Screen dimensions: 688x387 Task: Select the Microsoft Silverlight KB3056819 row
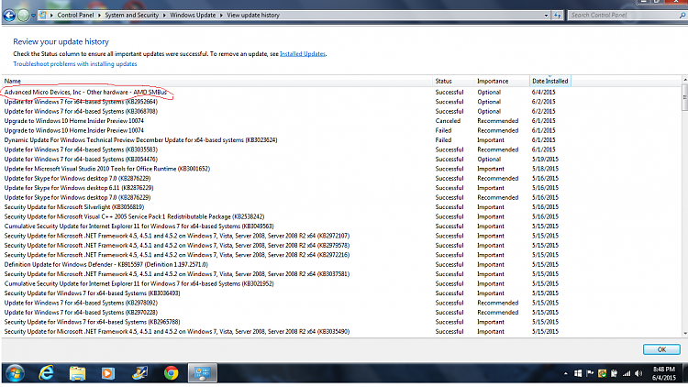pos(287,207)
